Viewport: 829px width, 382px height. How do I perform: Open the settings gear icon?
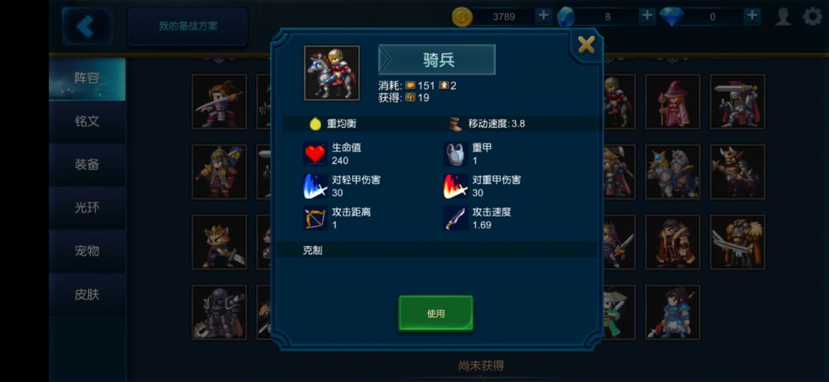tap(813, 16)
